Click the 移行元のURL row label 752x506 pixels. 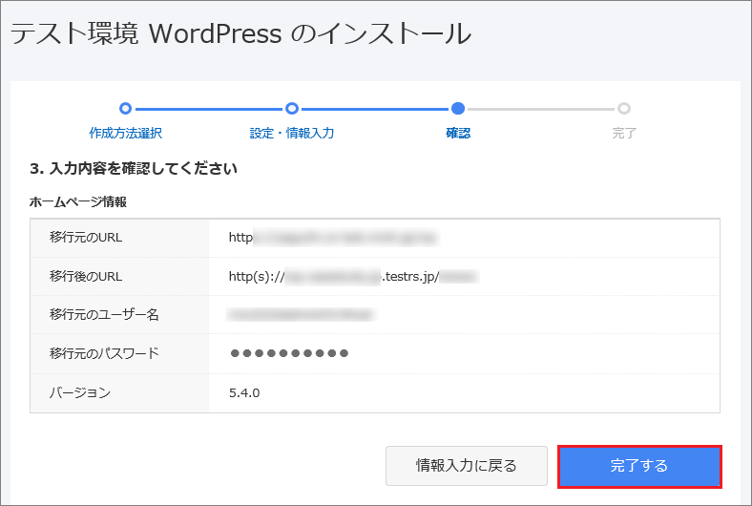86,238
